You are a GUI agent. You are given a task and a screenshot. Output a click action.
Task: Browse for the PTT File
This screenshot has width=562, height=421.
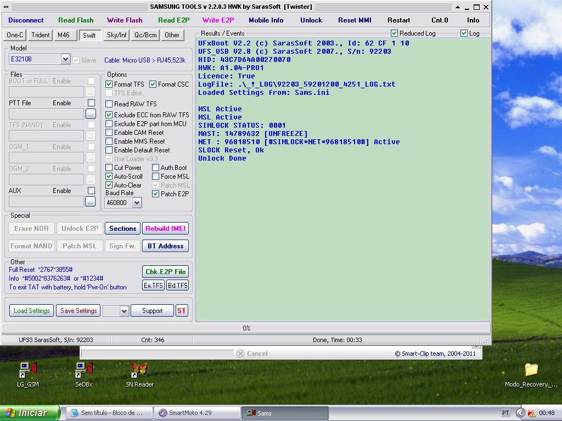coord(91,114)
